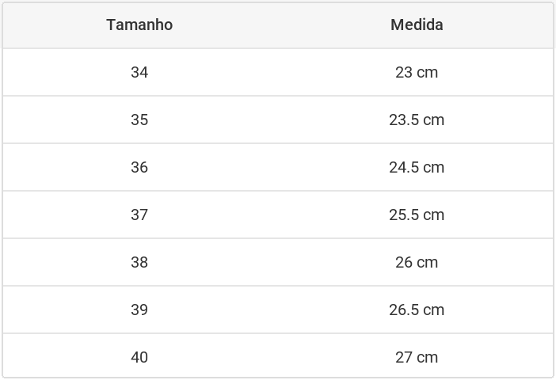The height and width of the screenshot is (380, 556).
Task: Click the Tamanho column header
Action: pos(139,25)
